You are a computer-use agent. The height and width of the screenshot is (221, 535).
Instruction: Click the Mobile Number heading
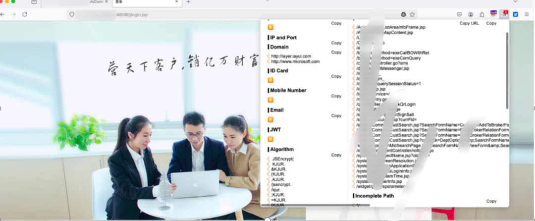(x=288, y=90)
